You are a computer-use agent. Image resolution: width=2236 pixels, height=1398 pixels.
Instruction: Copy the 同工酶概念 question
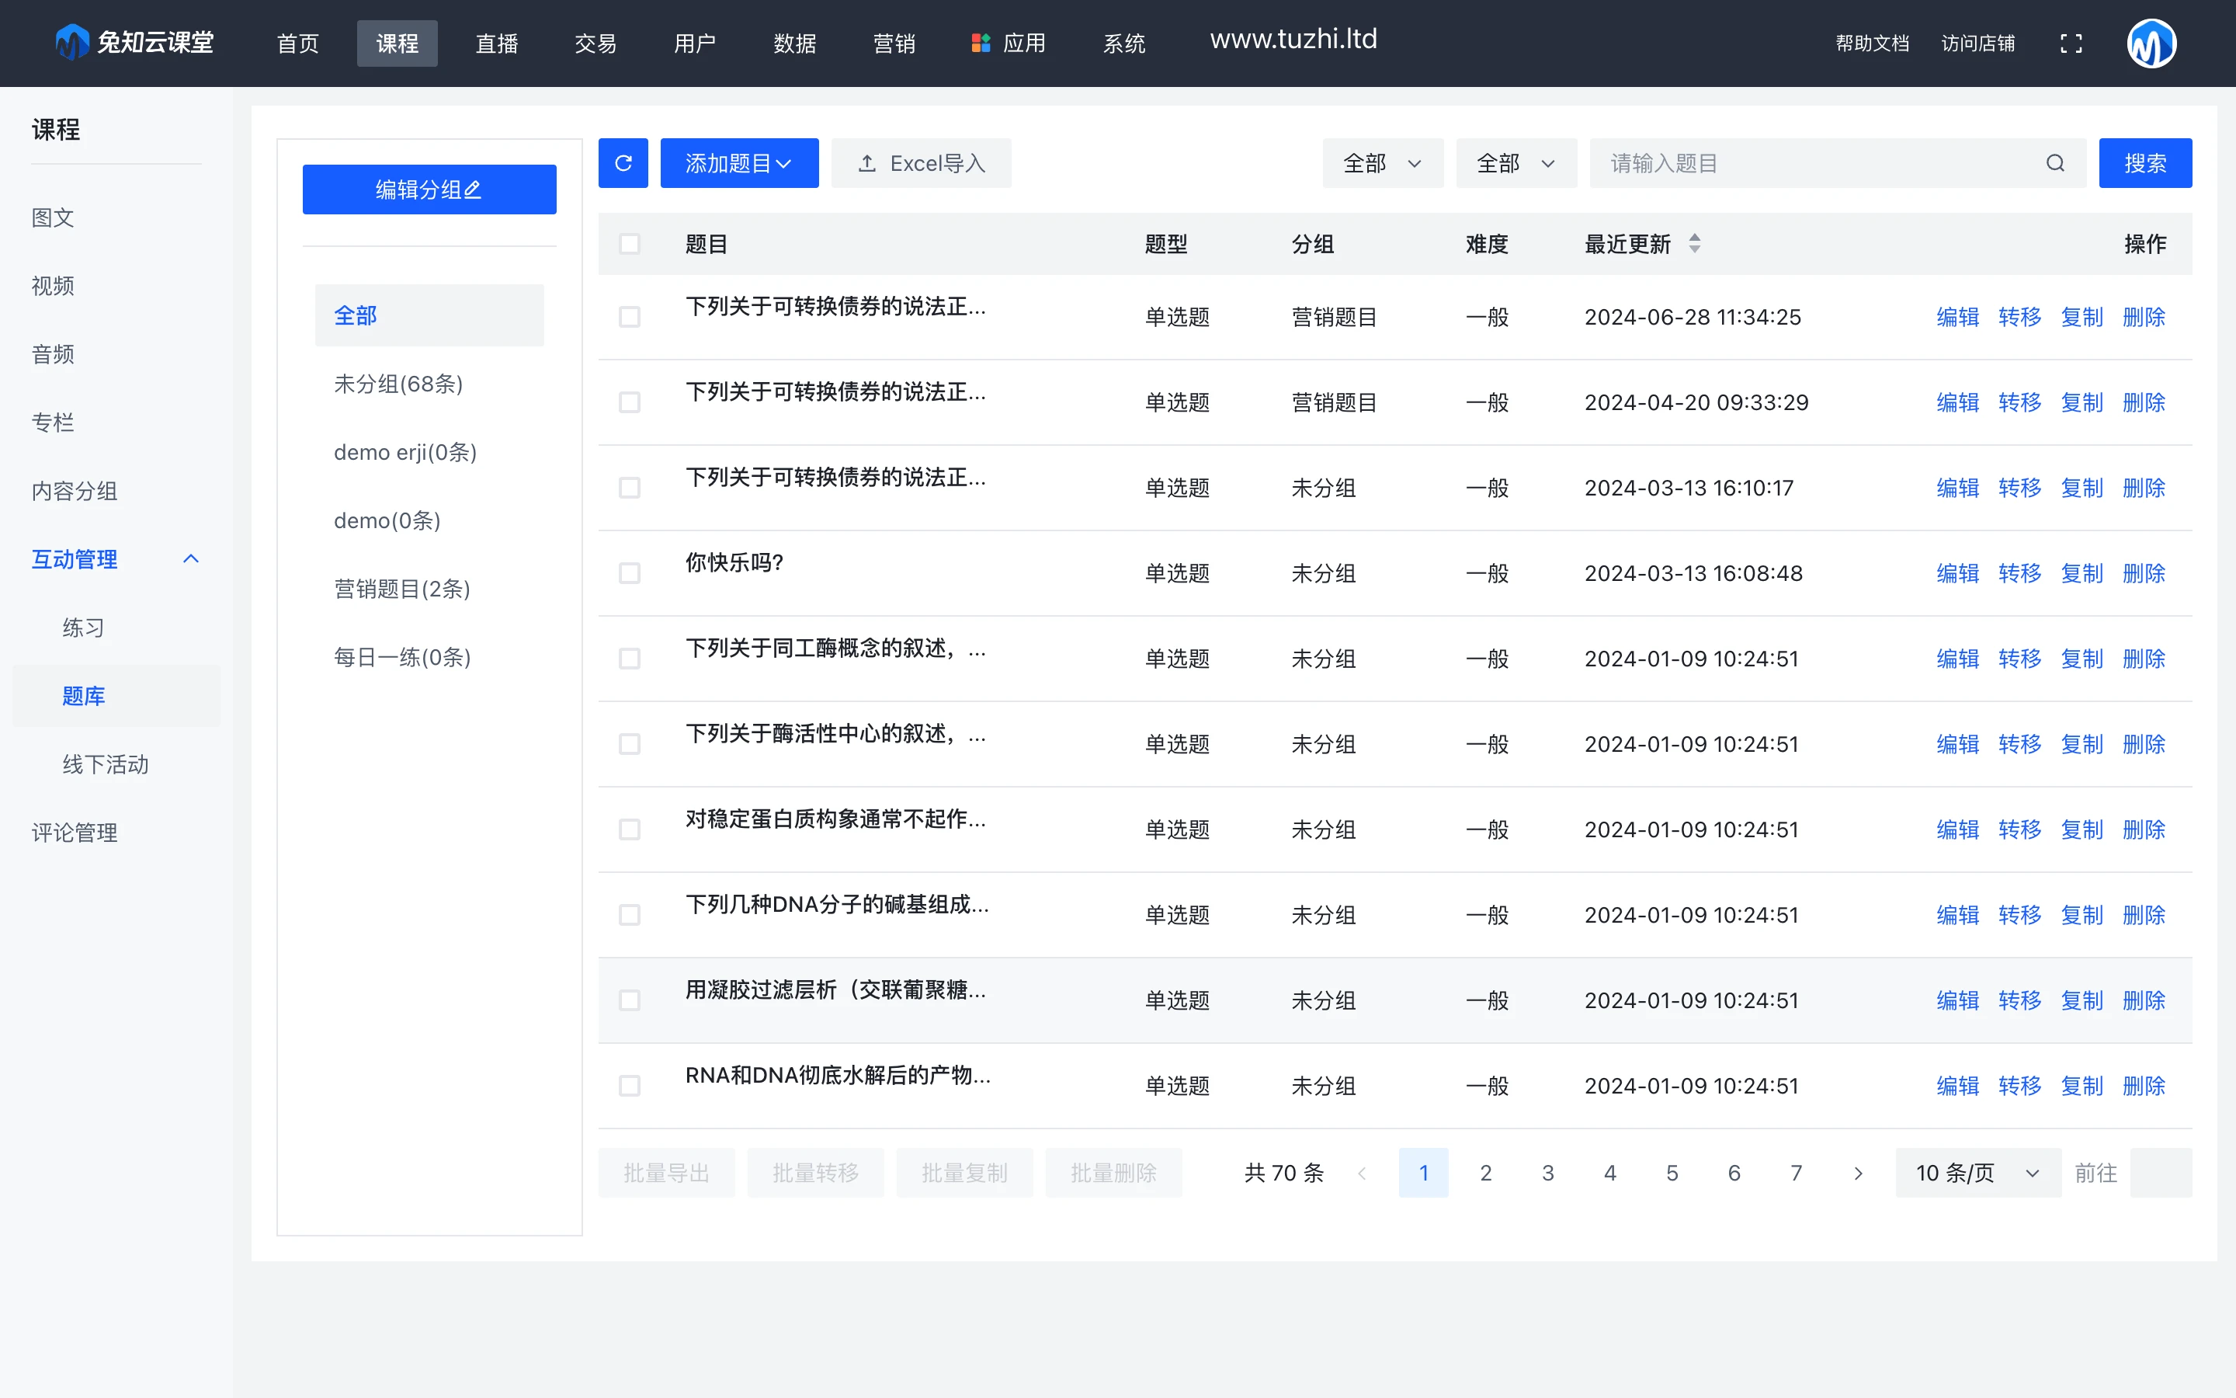[2081, 659]
